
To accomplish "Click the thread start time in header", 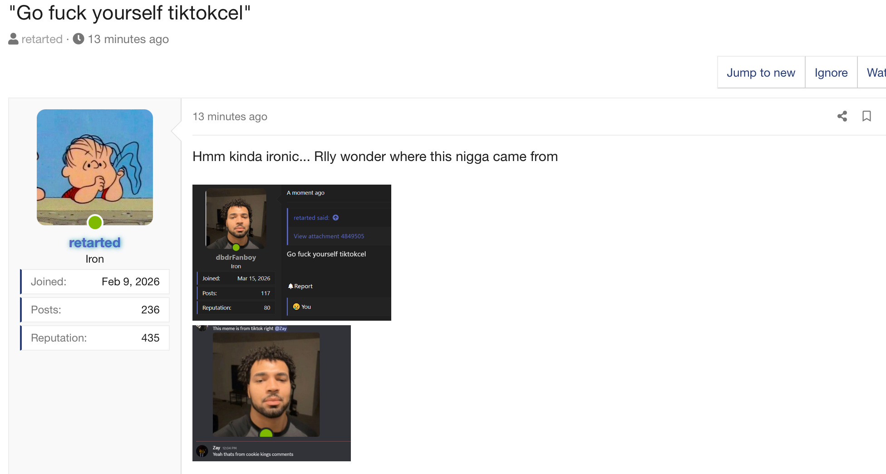I will pyautogui.click(x=128, y=39).
